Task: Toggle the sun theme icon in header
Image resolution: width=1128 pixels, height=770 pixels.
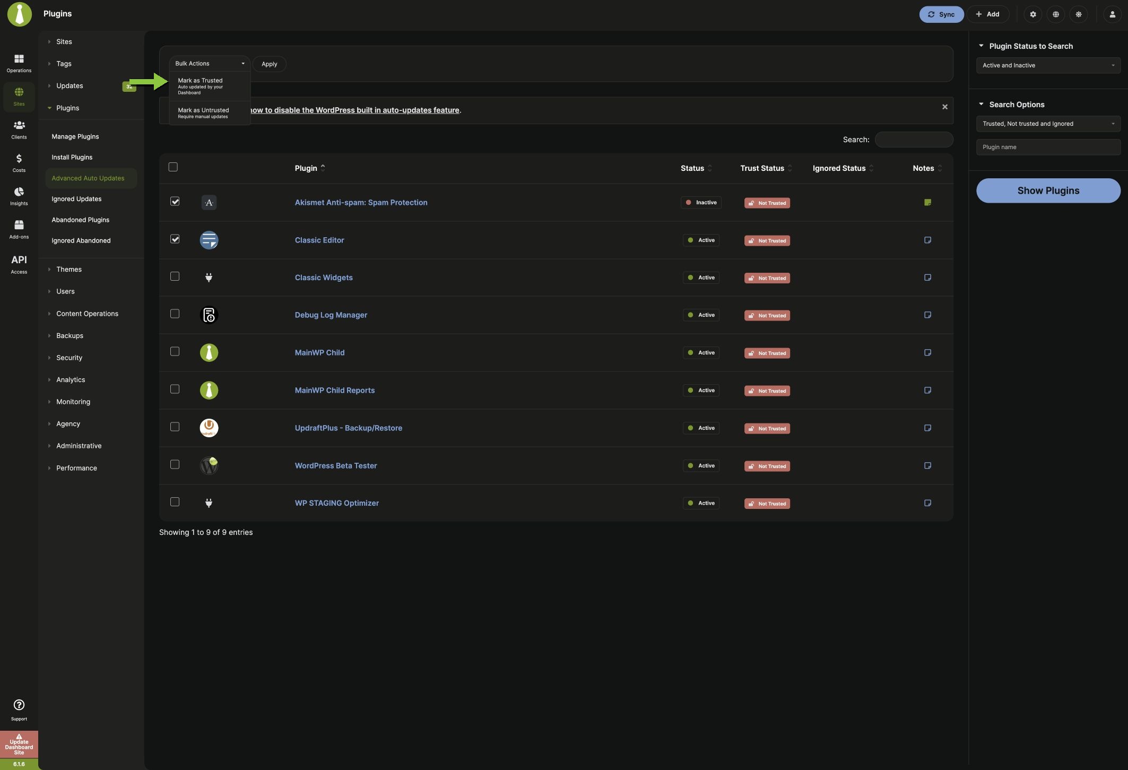Action: (1079, 14)
